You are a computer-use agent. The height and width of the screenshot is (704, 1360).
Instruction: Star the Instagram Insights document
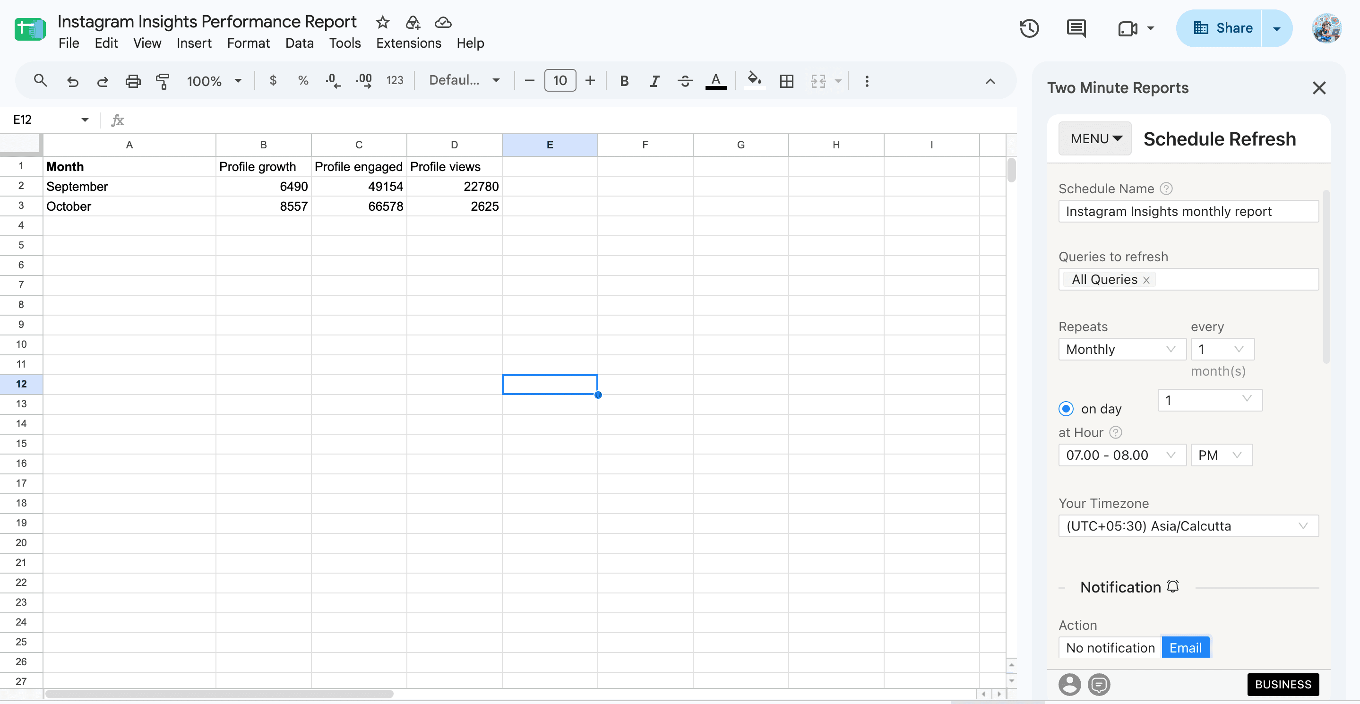[382, 22]
